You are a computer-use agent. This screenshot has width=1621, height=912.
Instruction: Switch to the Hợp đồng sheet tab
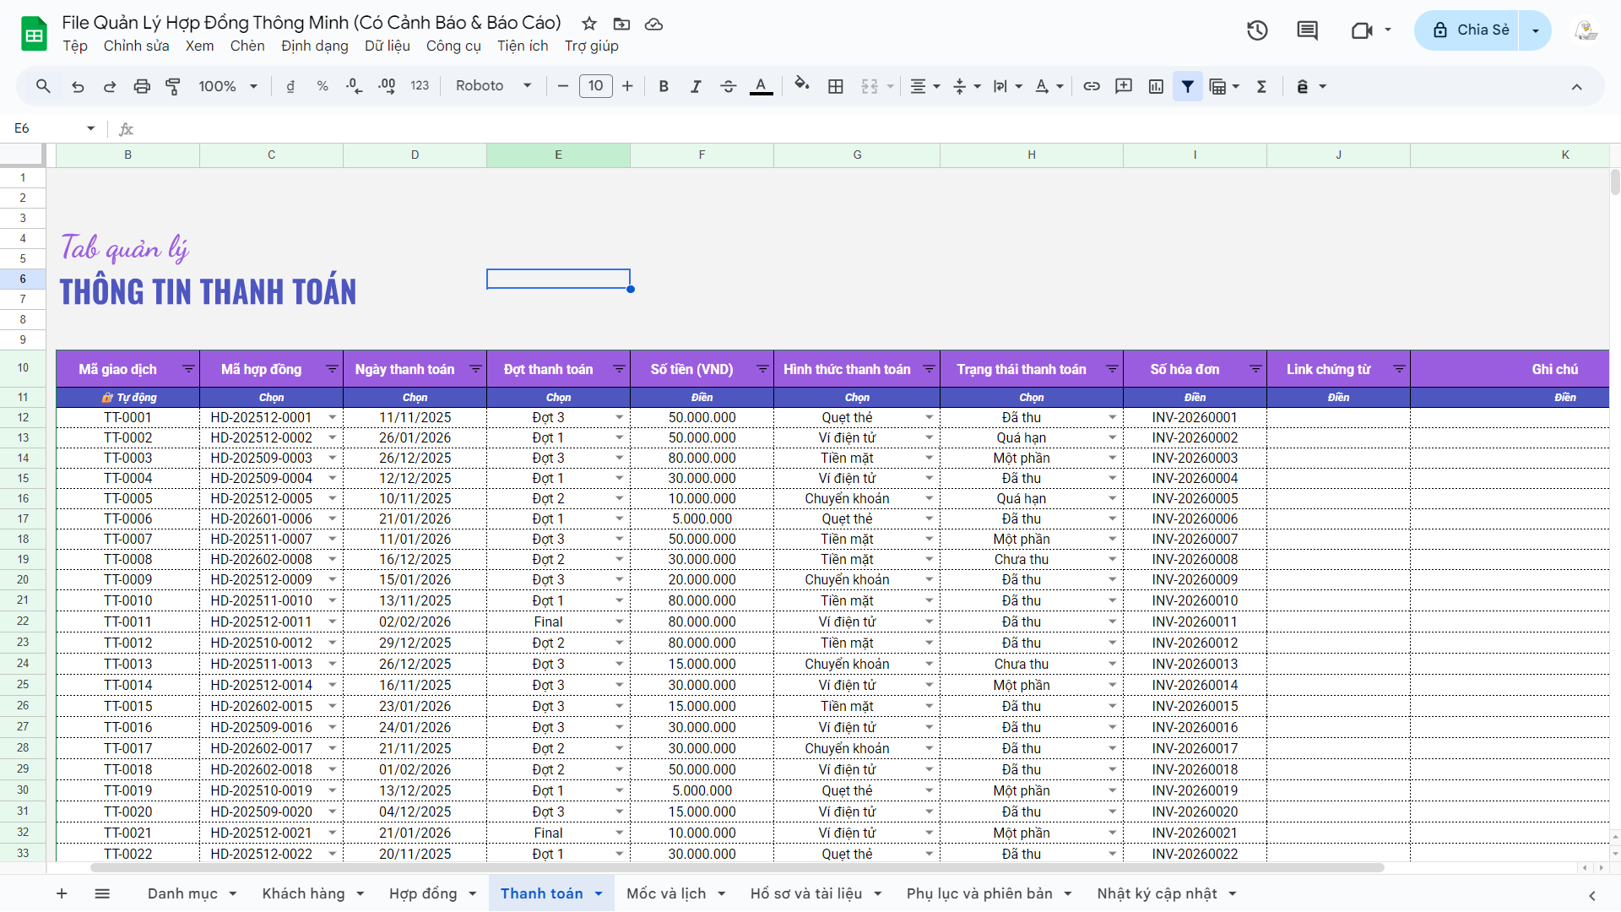tap(423, 893)
